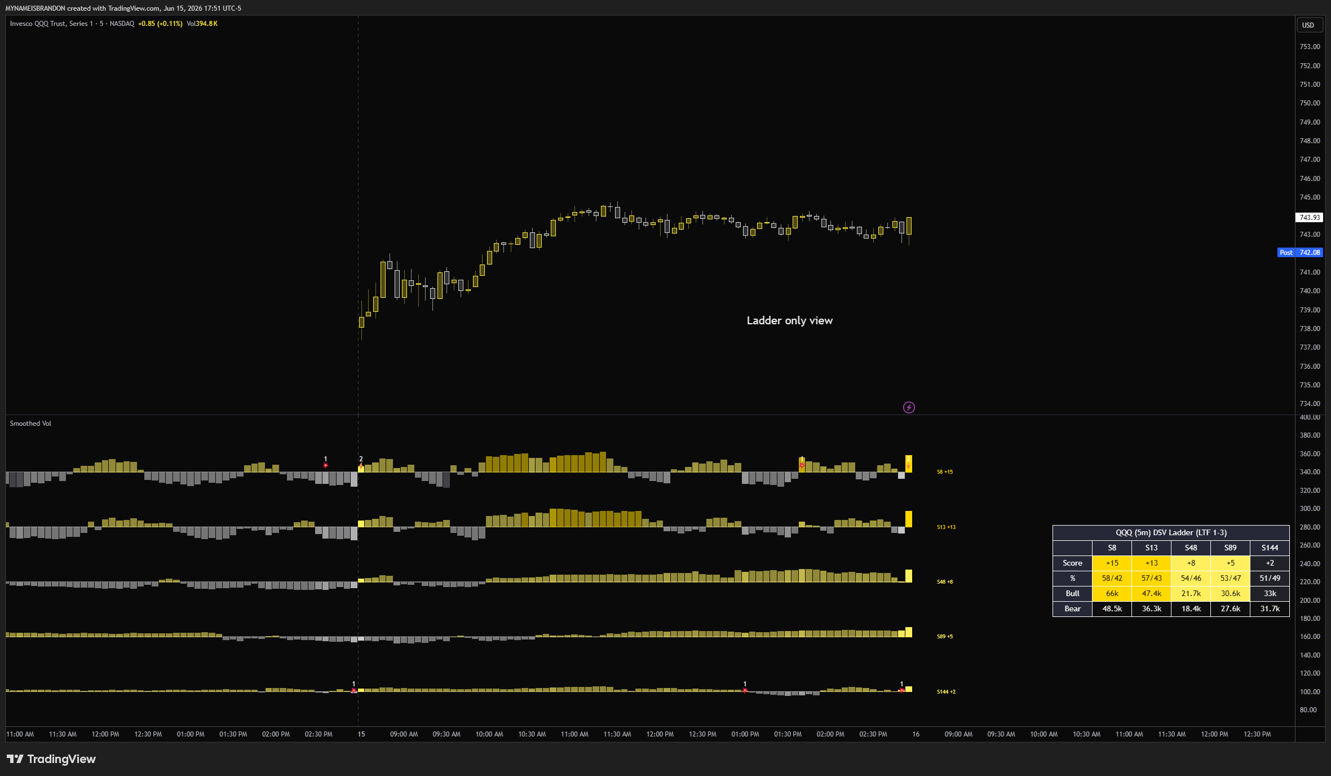The image size is (1331, 776).
Task: Click the +13 score cell under S13
Action: pyautogui.click(x=1151, y=563)
